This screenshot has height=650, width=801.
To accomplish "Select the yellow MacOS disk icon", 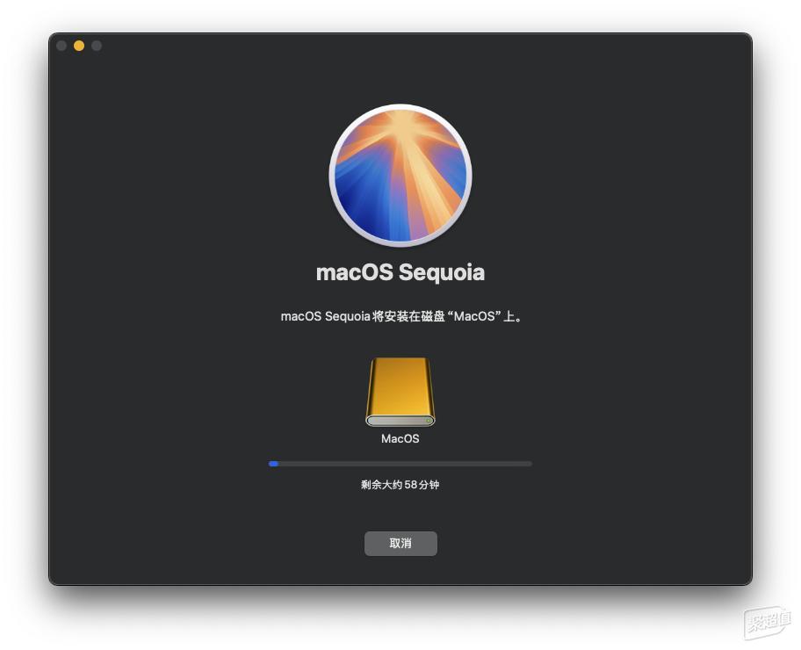I will [x=400, y=392].
